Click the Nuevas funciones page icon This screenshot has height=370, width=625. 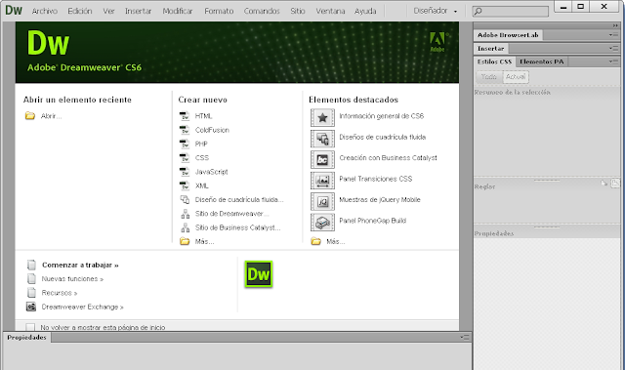click(x=31, y=279)
